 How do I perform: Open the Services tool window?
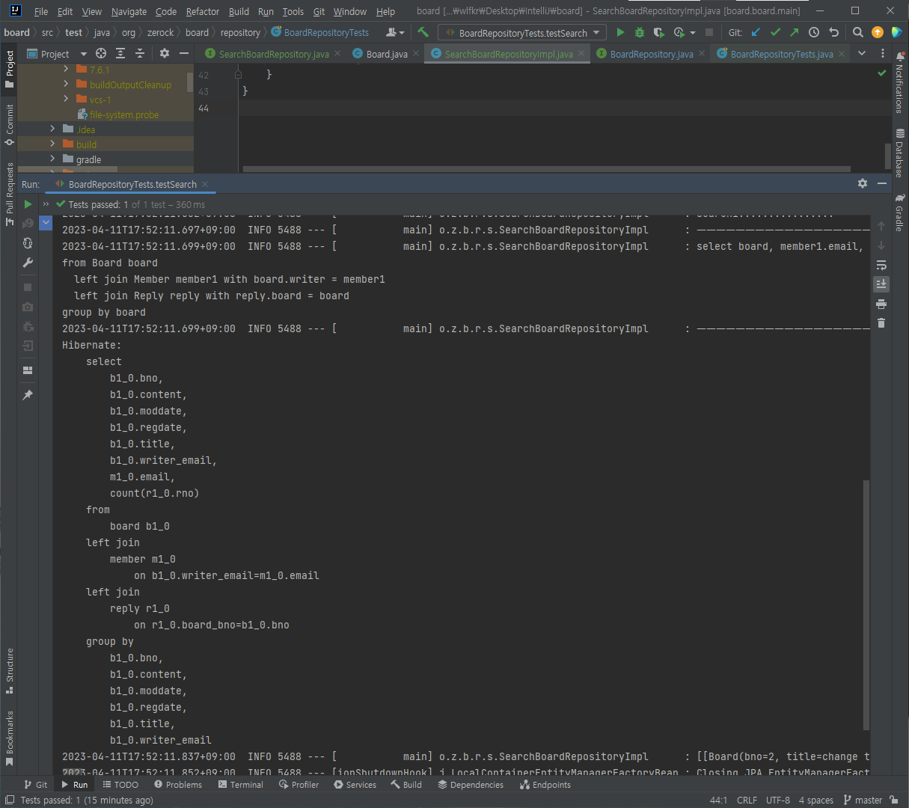pos(355,785)
